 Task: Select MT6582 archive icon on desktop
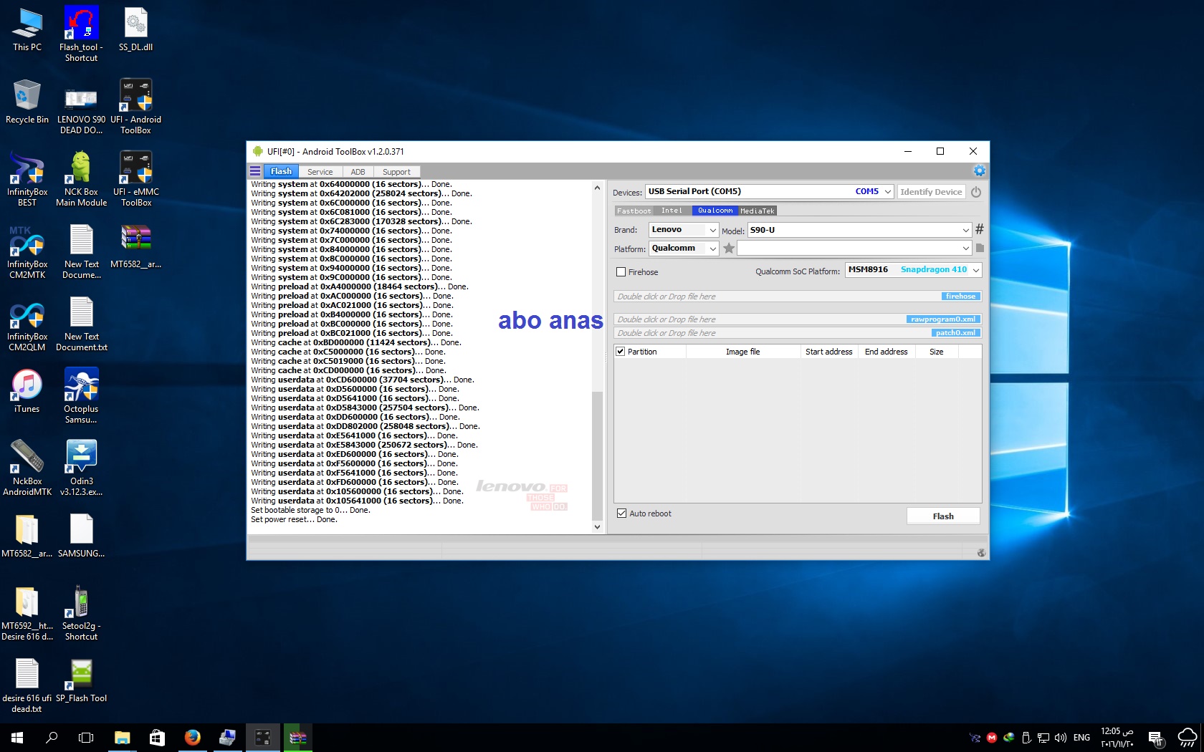click(135, 246)
